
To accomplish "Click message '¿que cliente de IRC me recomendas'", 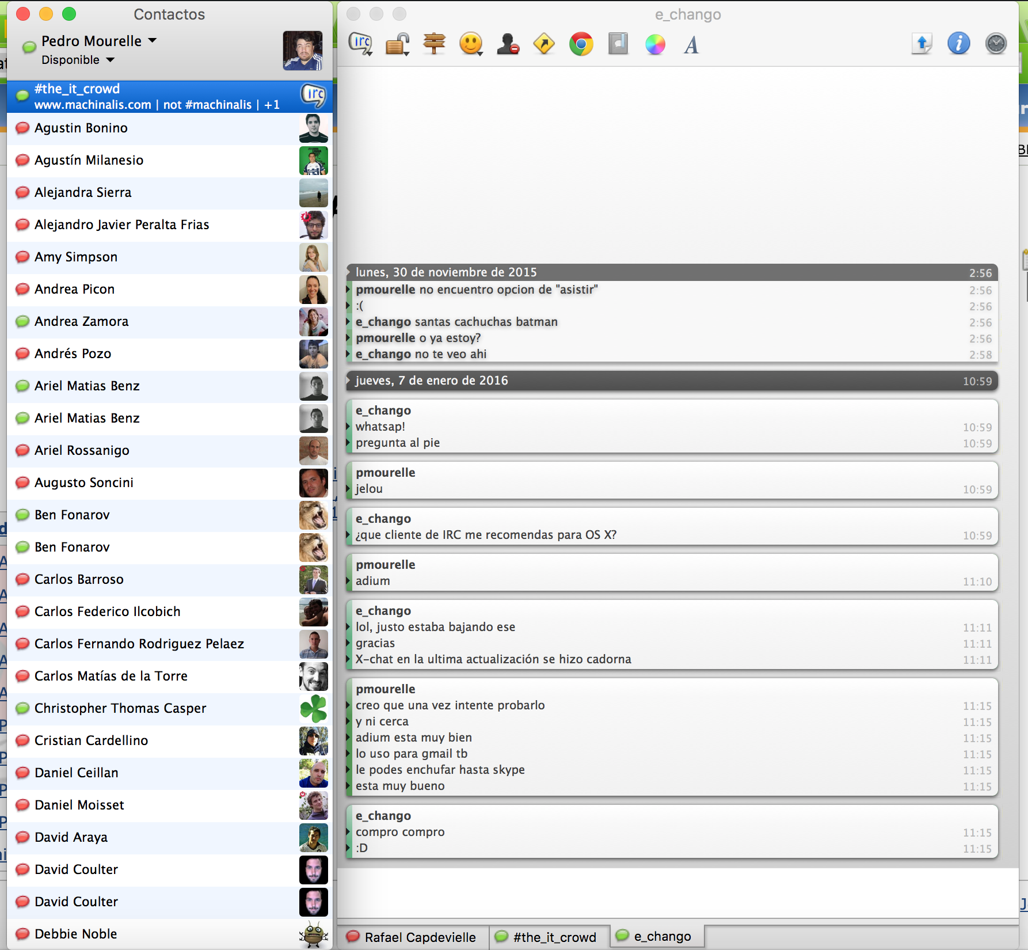I will [x=486, y=535].
